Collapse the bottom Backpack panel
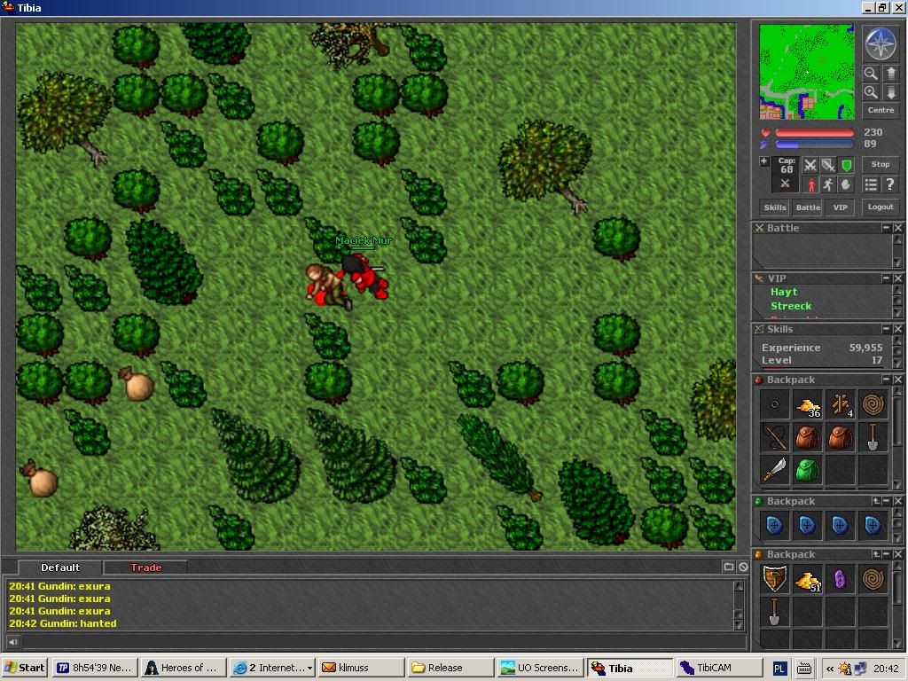The height and width of the screenshot is (681, 908). click(887, 555)
